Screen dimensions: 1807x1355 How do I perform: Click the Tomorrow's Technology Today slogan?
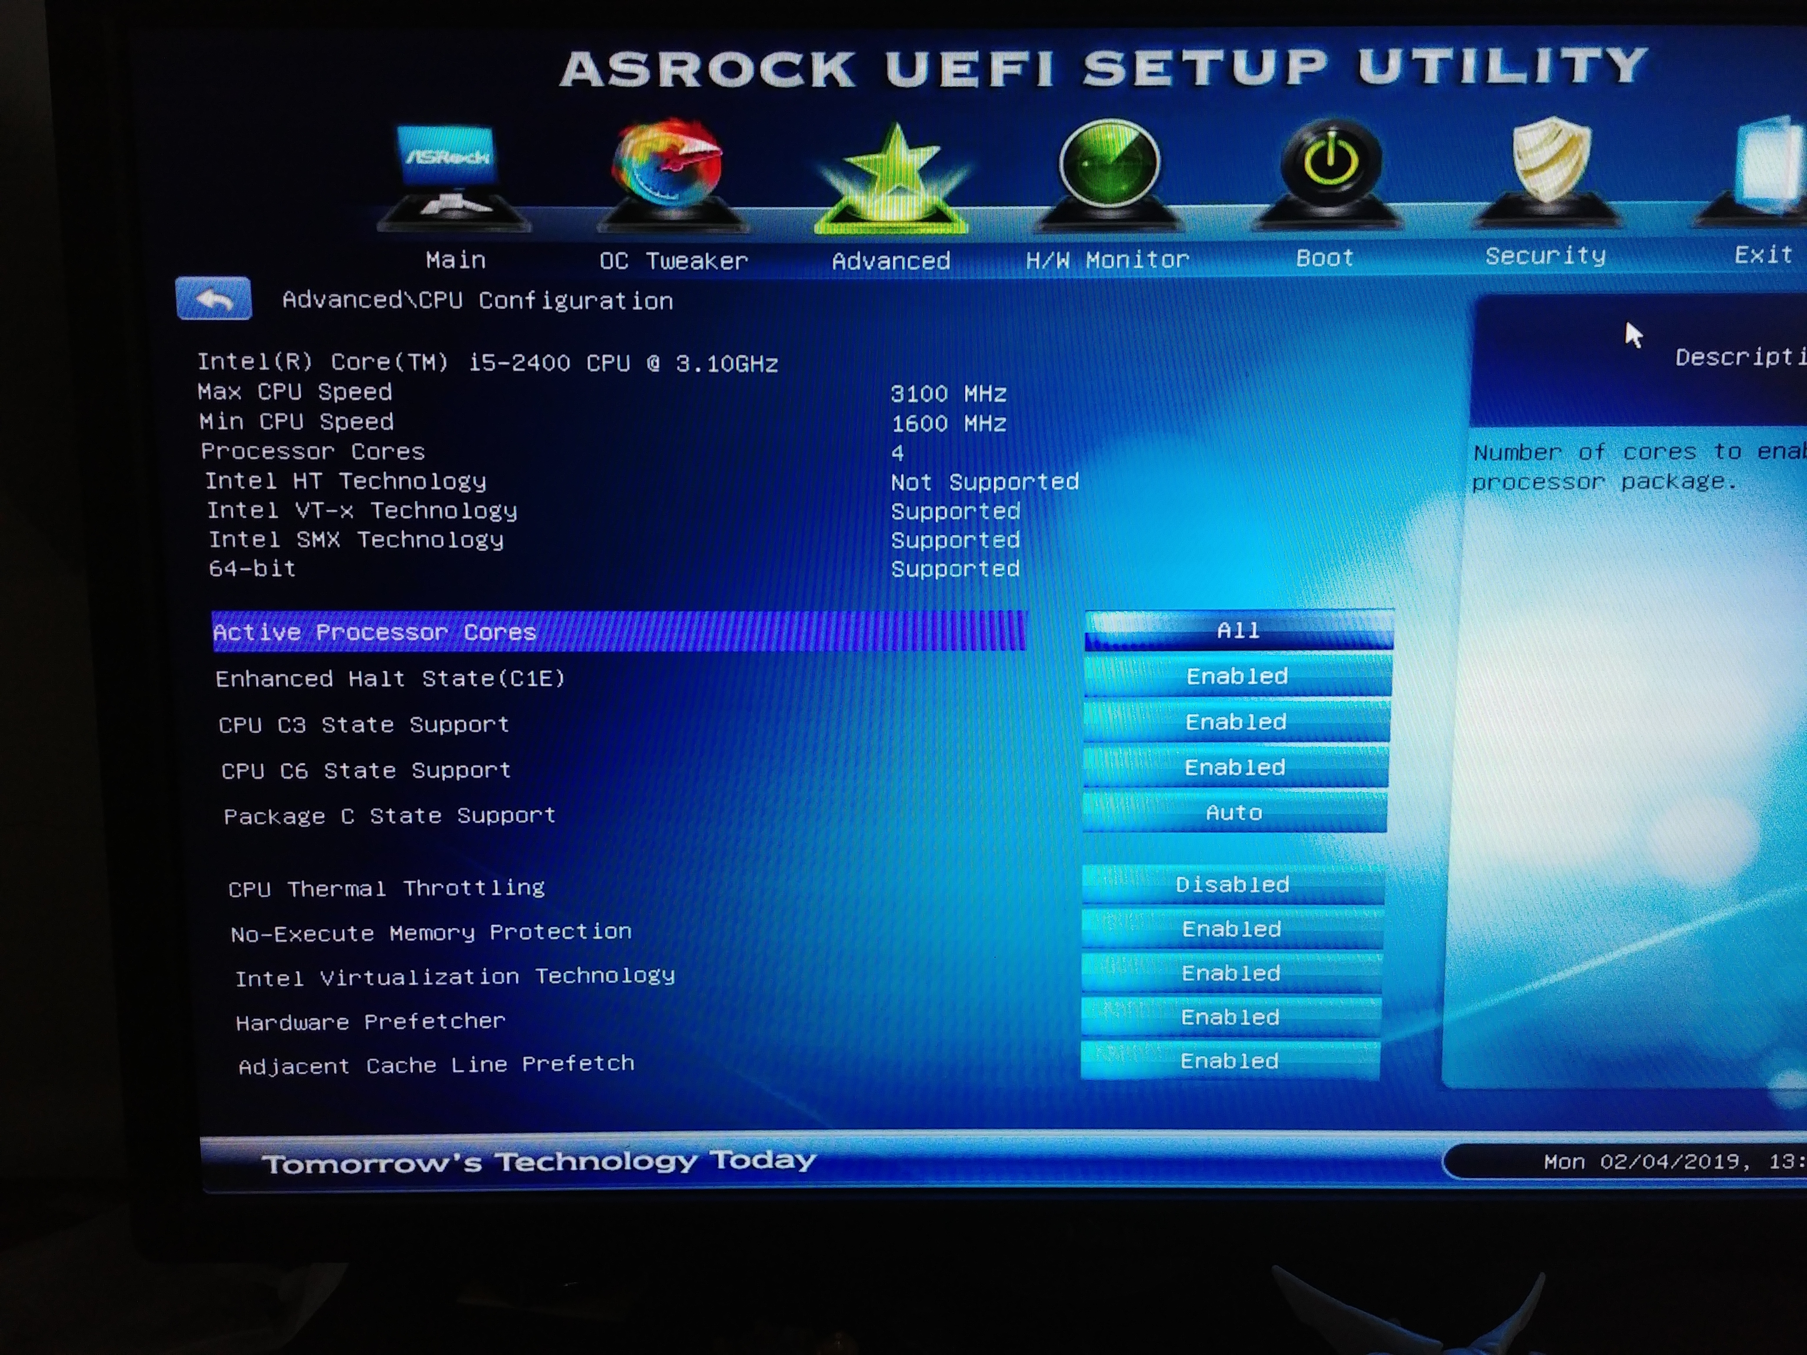[x=539, y=1161]
